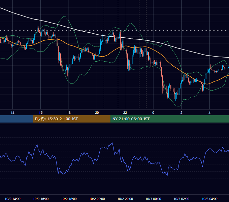Click the NY 21:00-06:00 JST session bar

pyautogui.click(x=169, y=119)
